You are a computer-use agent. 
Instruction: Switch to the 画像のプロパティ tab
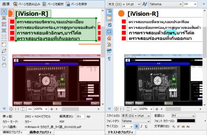pos(40,132)
